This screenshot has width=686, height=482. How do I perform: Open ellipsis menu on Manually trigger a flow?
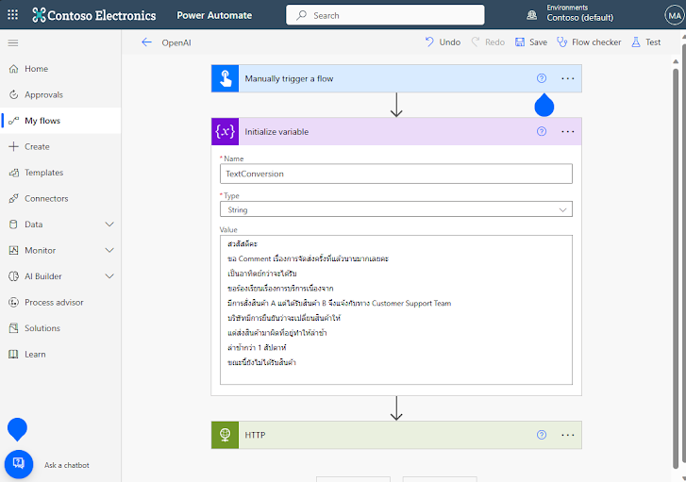pyautogui.click(x=568, y=78)
